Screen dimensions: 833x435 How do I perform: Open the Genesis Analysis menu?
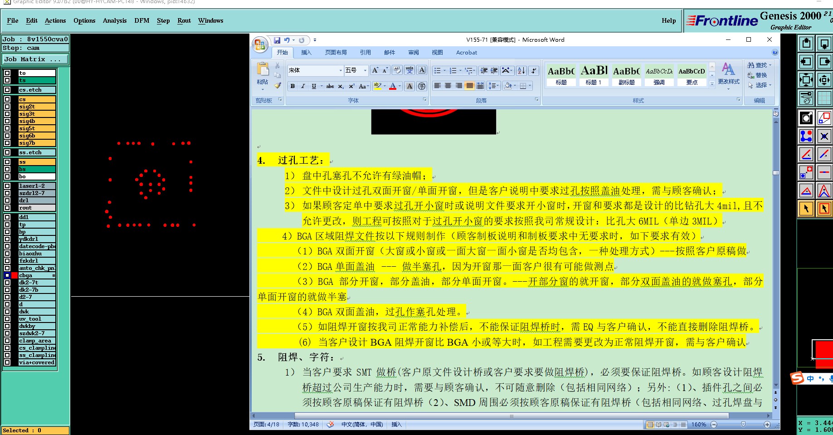[115, 21]
